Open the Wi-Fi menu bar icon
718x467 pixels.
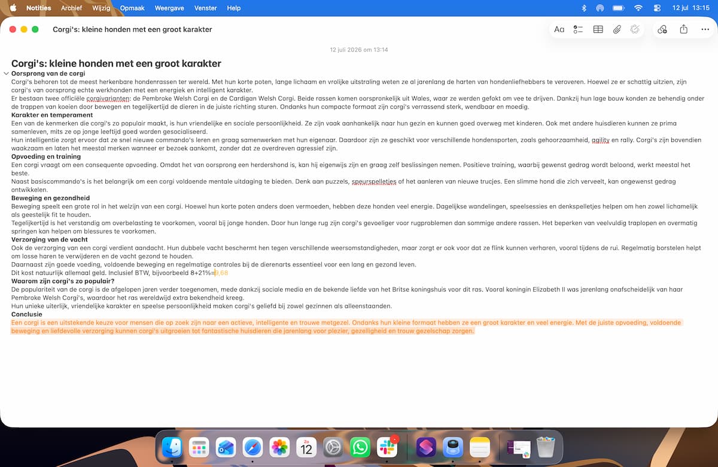click(x=638, y=8)
